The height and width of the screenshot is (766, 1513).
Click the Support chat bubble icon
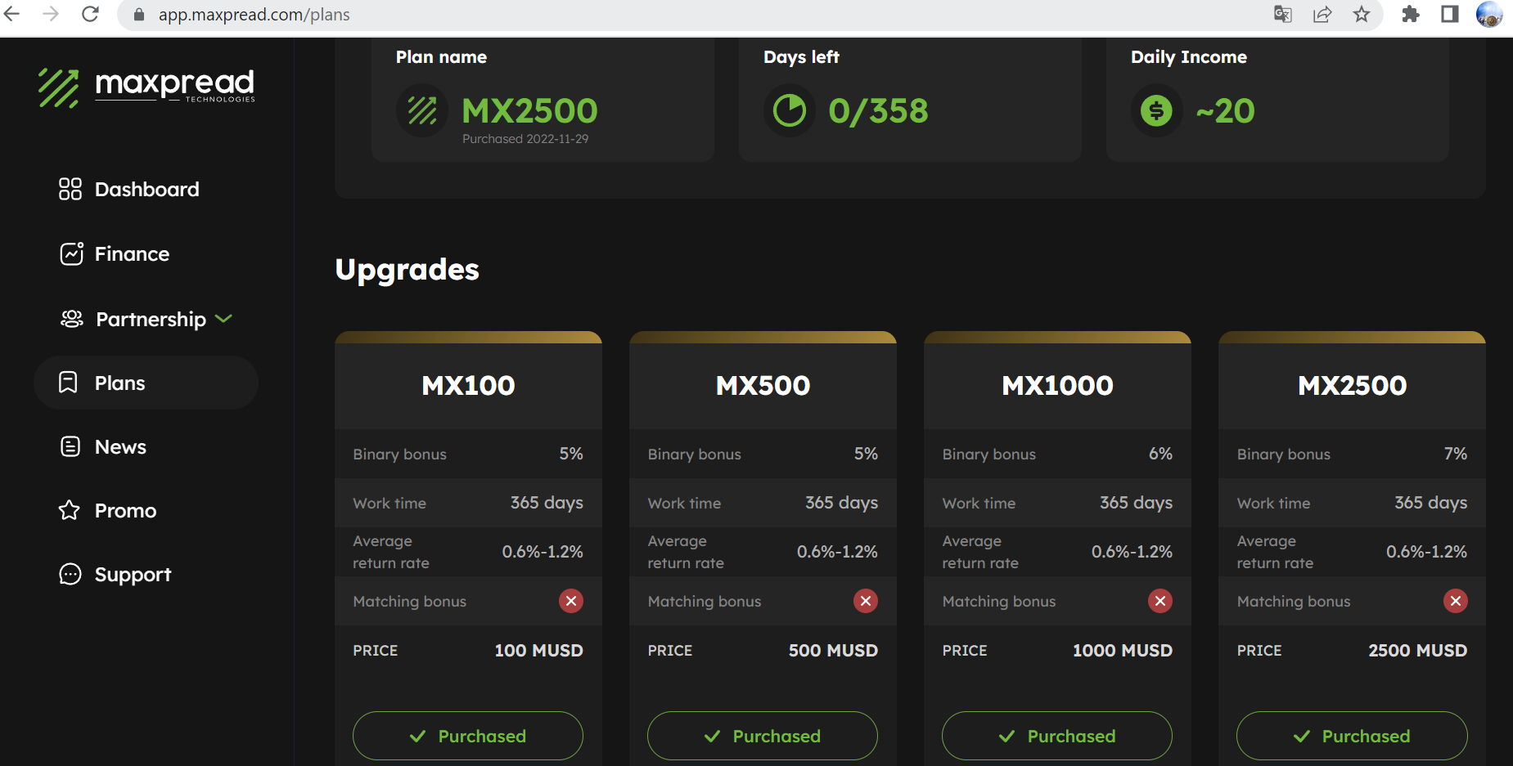coord(70,574)
